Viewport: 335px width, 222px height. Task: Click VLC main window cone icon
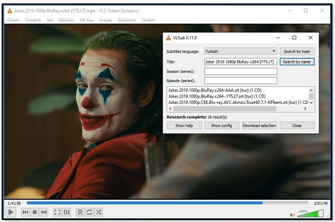point(10,10)
